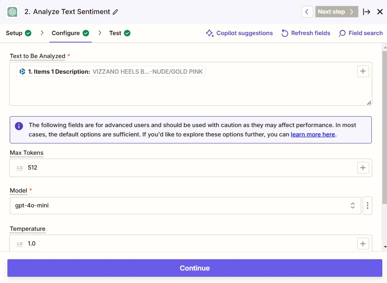Viewport: 387px width, 283px height.
Task: Open the Model dropdown showing gpt-4o-mini
Action: pos(185,205)
